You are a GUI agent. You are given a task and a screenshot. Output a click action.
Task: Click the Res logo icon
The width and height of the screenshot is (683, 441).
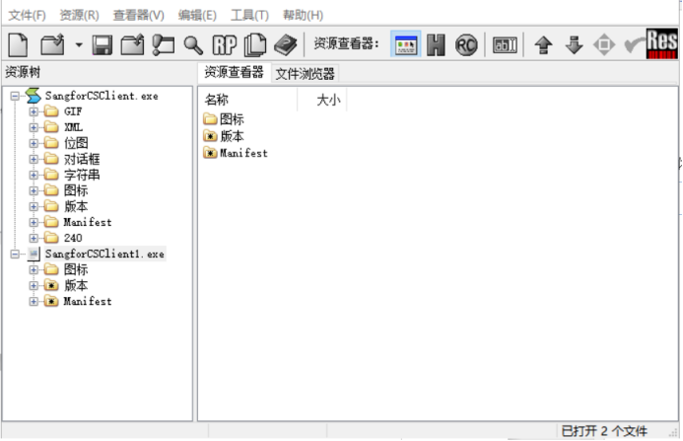(x=661, y=43)
